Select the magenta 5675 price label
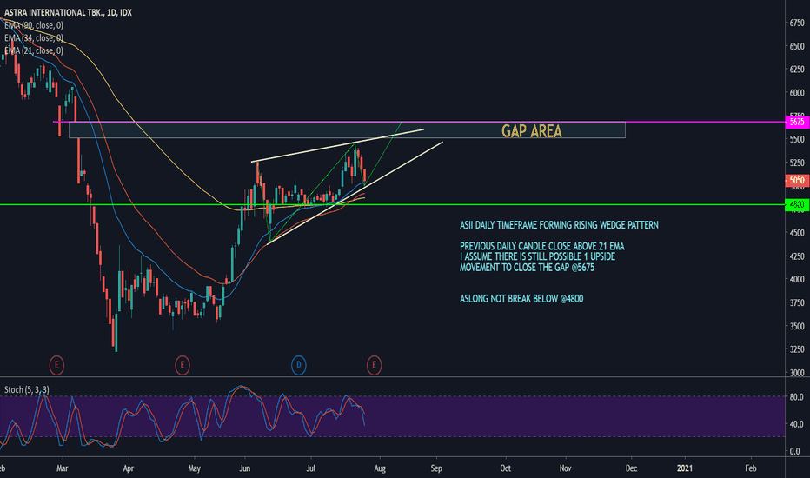 coord(797,122)
